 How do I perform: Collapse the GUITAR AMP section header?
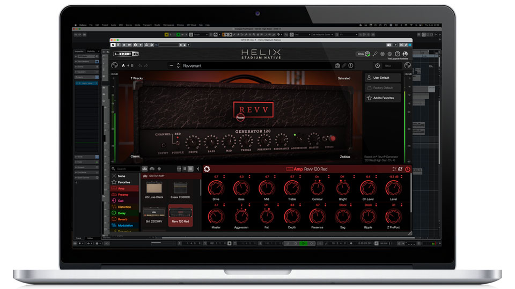click(172, 176)
